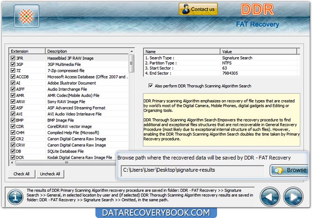Image resolution: width=312 pixels, height=218 pixels.
Task: Select '3GP Multimedia File' description
Action: (x=64, y=64)
